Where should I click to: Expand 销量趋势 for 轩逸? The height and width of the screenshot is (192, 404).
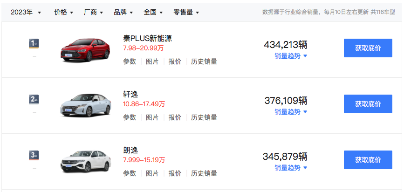pos(291,112)
